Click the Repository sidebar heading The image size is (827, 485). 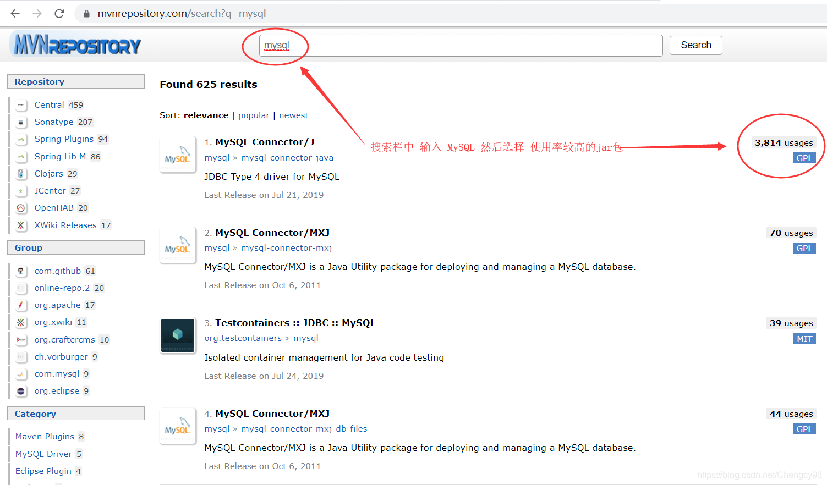76,81
